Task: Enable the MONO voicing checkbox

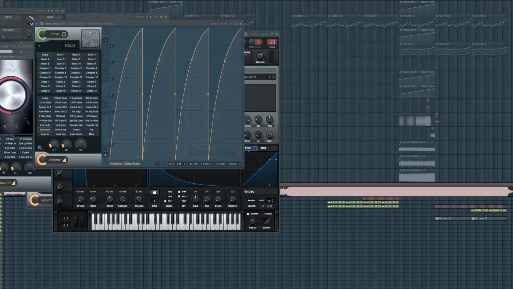Action: pyautogui.click(x=246, y=200)
